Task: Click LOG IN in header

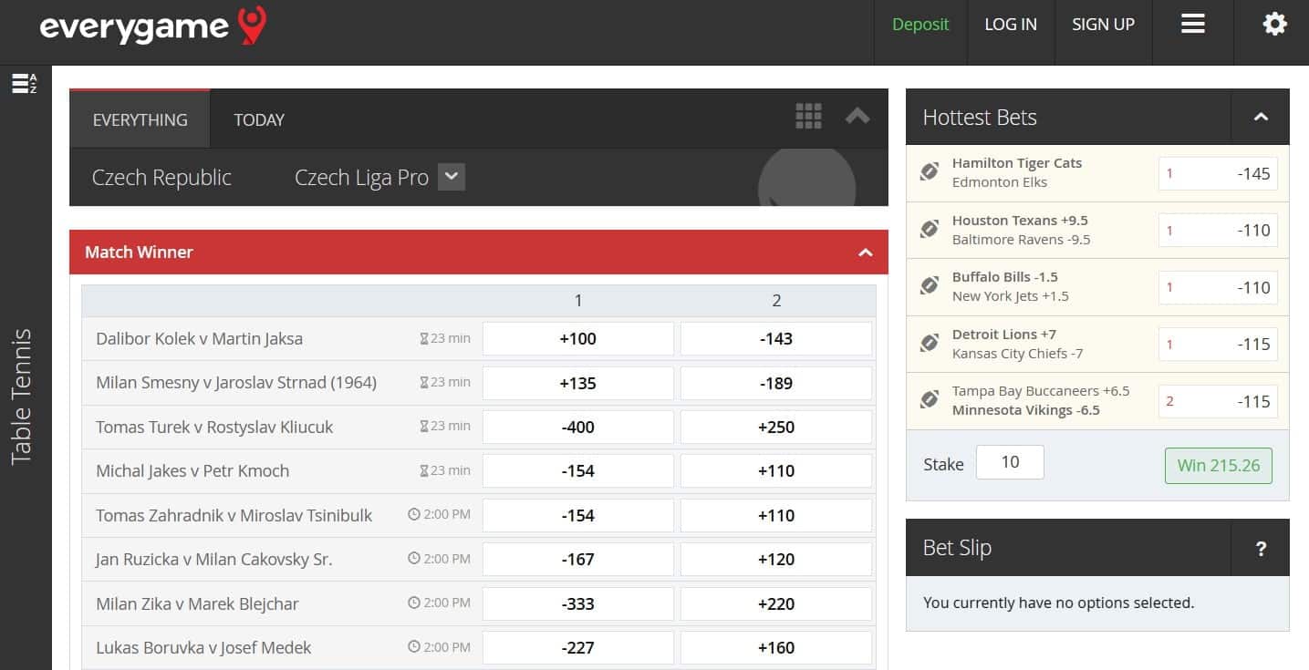Action: 1011,25
